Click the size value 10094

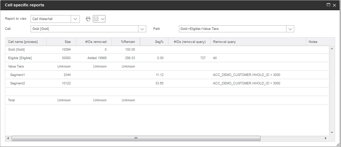point(66,50)
